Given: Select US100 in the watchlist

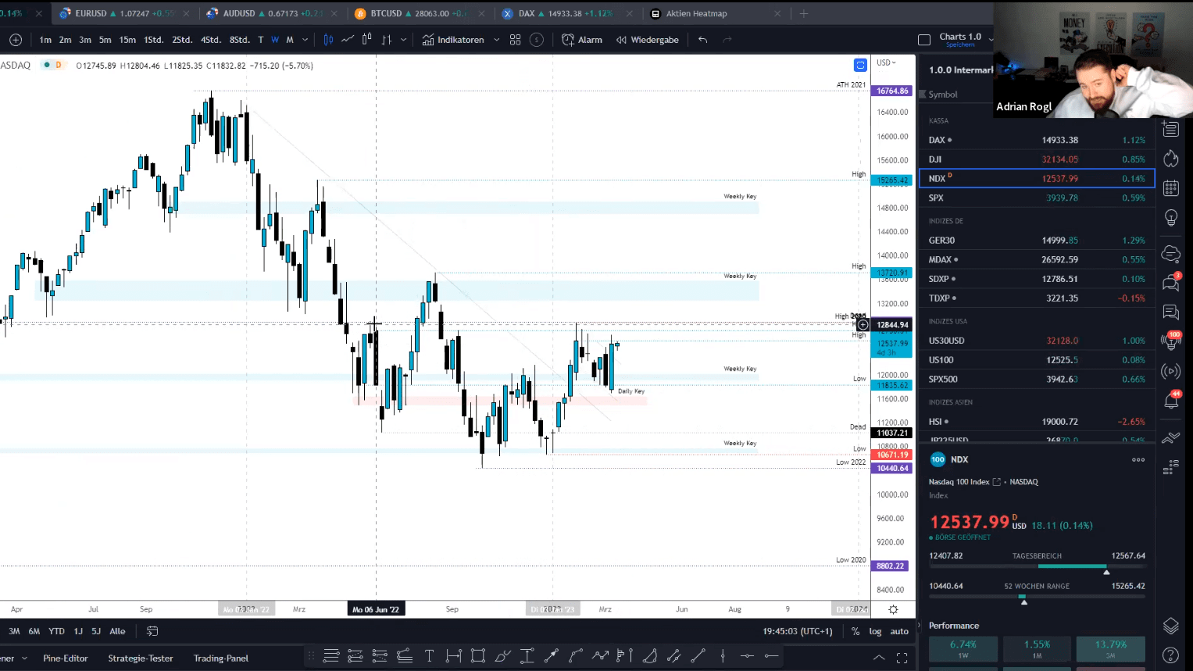Looking at the screenshot, I should point(1037,360).
